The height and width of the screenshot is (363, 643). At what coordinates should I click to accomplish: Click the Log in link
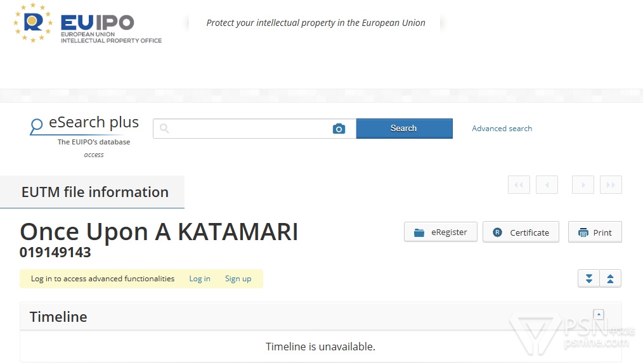200,279
